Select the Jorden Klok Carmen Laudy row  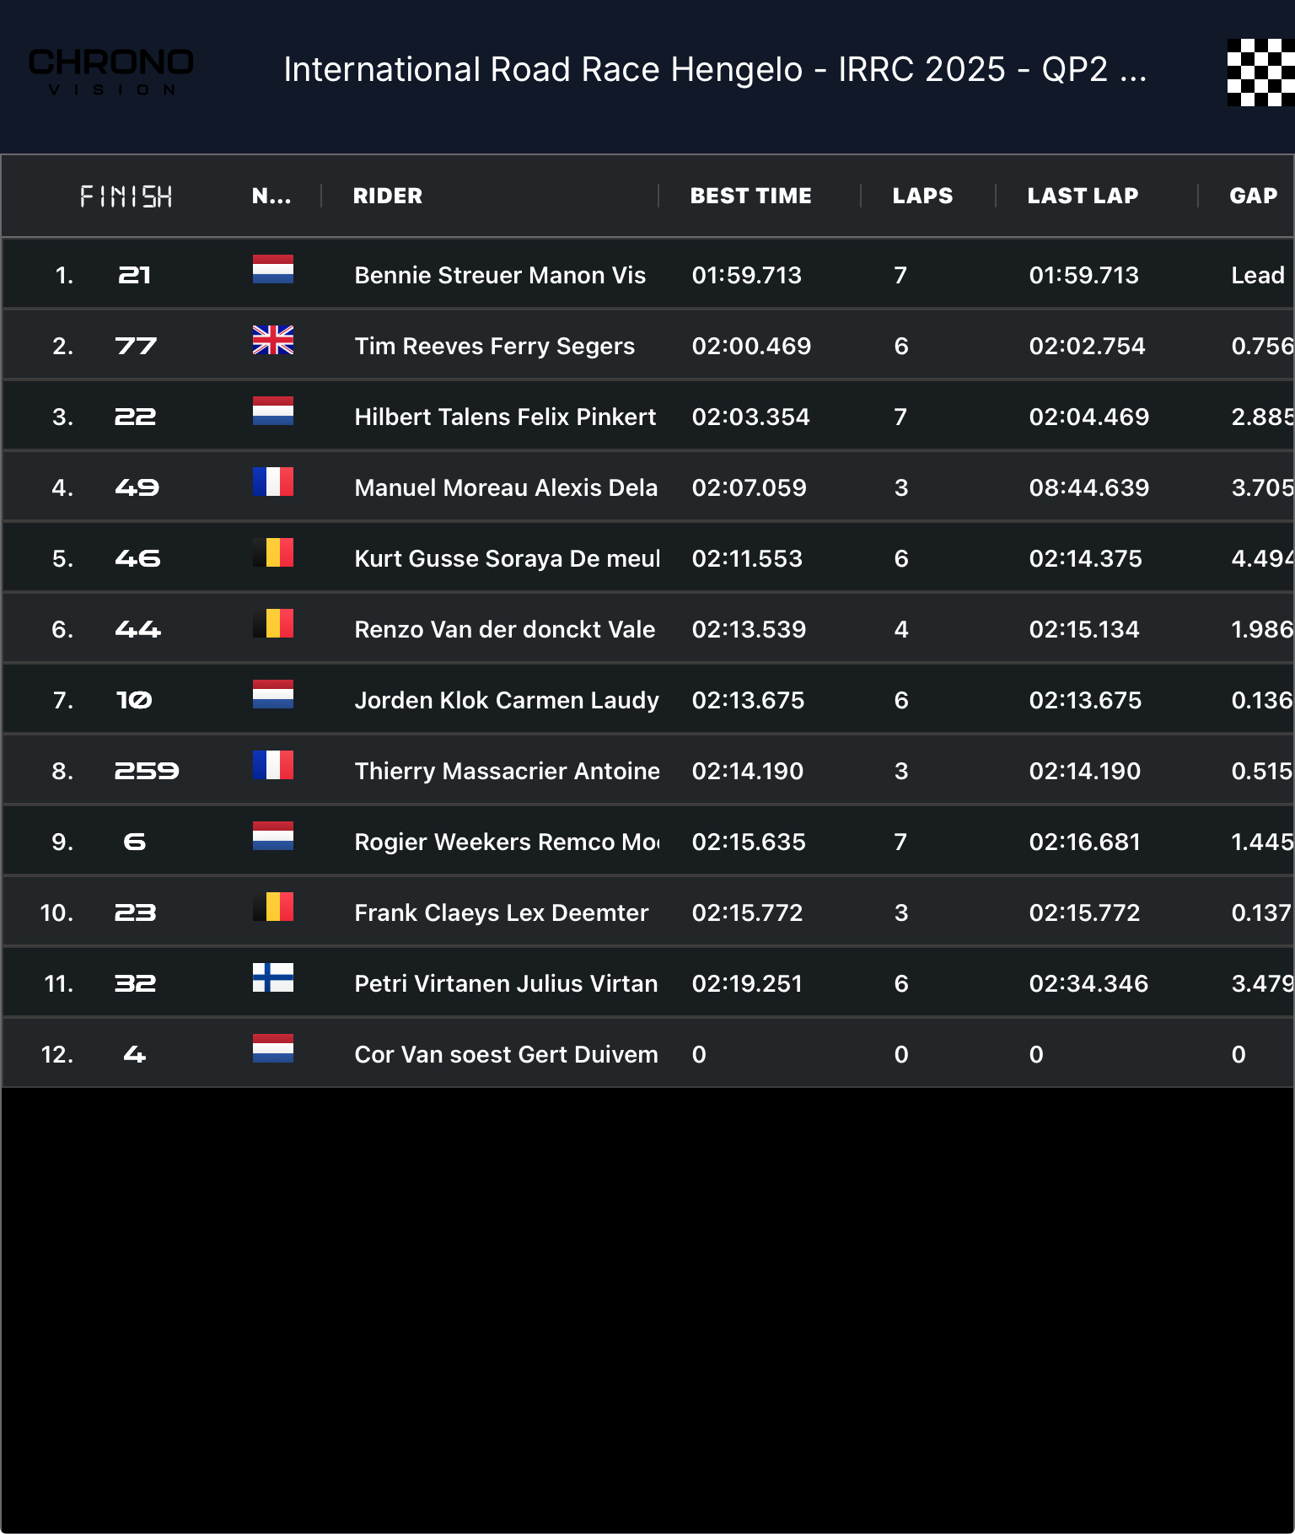647,699
